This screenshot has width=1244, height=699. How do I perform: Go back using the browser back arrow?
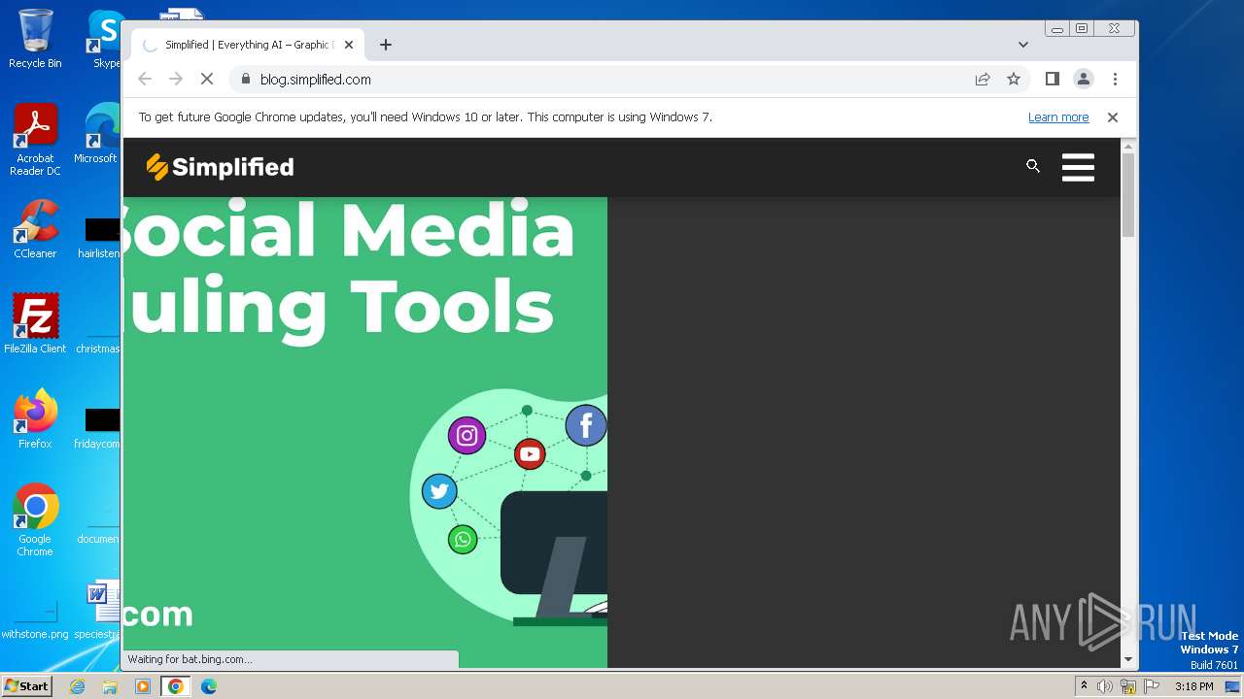pyautogui.click(x=145, y=80)
